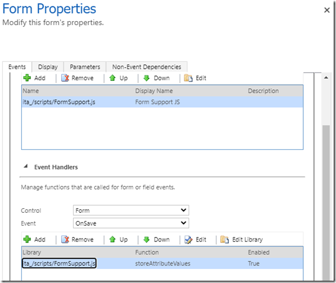The width and height of the screenshot is (336, 283).
Task: Select the storeAttributeValues function cell
Action: coord(163,263)
